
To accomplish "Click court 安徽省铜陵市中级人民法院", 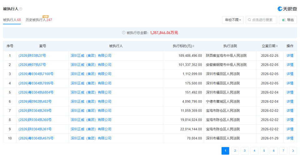I will [x=226, y=65].
